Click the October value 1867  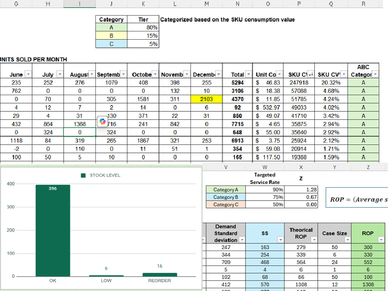point(143,140)
